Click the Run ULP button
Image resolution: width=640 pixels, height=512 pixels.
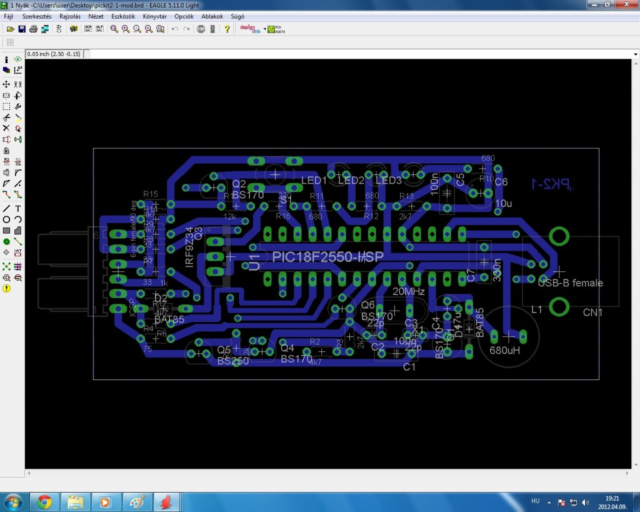(x=99, y=29)
